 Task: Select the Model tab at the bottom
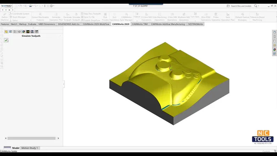tap(15, 148)
